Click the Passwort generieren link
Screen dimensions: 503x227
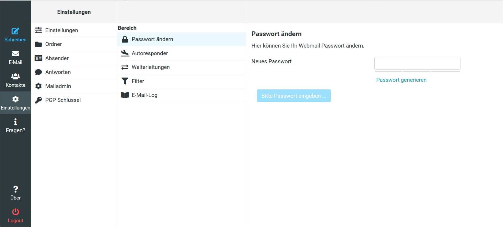click(401, 80)
